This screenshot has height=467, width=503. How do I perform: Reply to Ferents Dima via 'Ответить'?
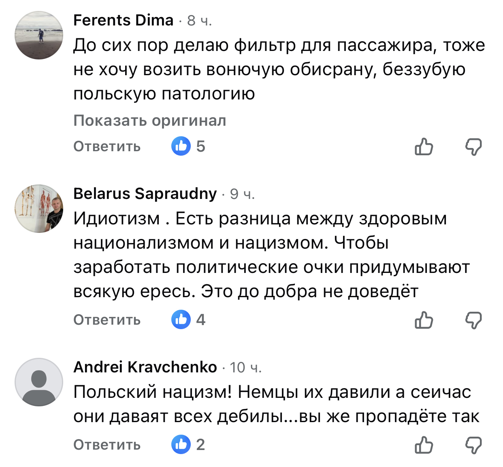click(x=107, y=146)
